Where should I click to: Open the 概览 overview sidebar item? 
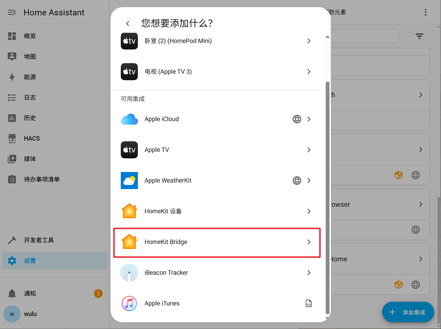55,36
